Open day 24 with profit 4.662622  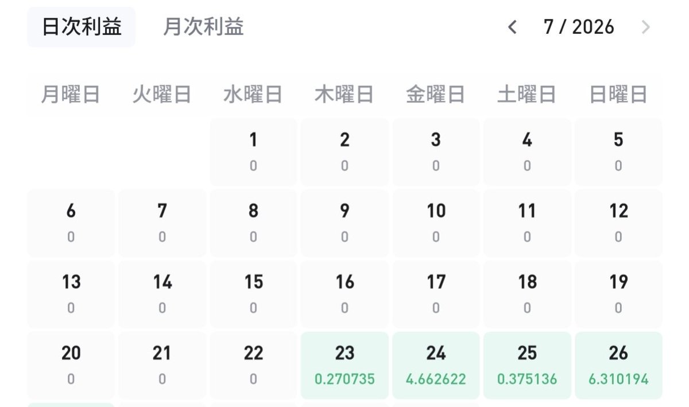pyautogui.click(x=436, y=366)
